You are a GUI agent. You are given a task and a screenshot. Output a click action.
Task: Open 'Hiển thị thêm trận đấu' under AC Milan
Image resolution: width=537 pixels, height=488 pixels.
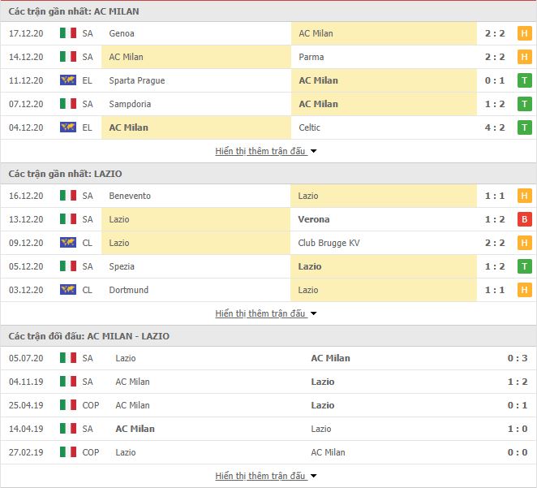click(260, 151)
